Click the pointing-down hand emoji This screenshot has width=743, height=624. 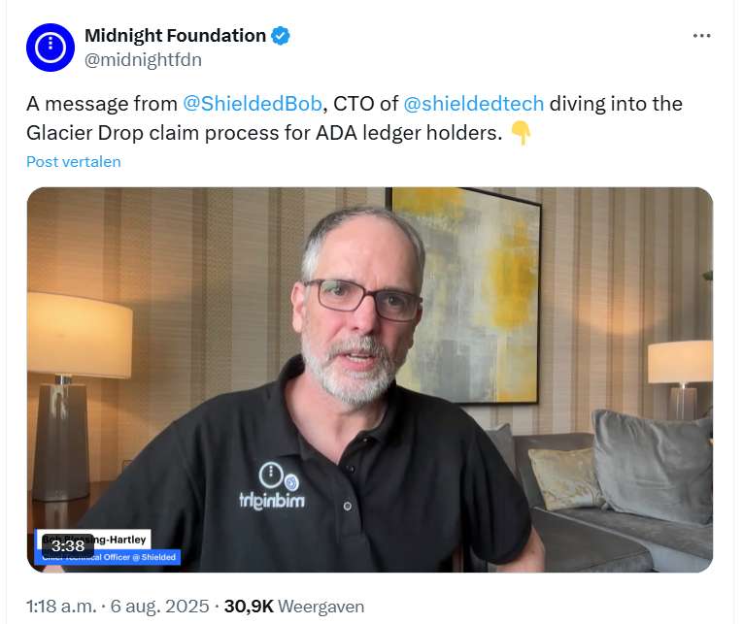[x=521, y=133]
